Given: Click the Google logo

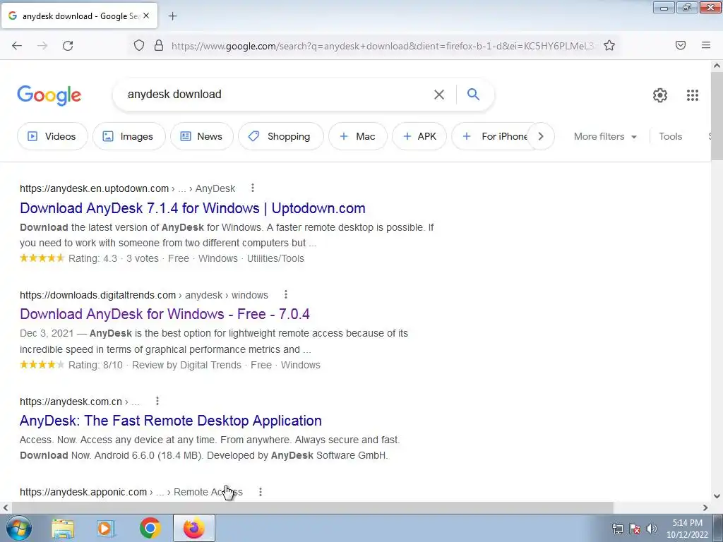Looking at the screenshot, I should [x=49, y=95].
